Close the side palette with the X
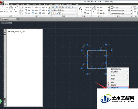The image size is (138, 109). pyautogui.click(x=5, y=30)
